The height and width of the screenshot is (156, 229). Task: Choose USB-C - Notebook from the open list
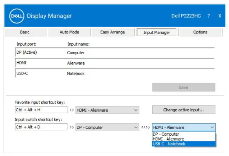pyautogui.click(x=184, y=144)
